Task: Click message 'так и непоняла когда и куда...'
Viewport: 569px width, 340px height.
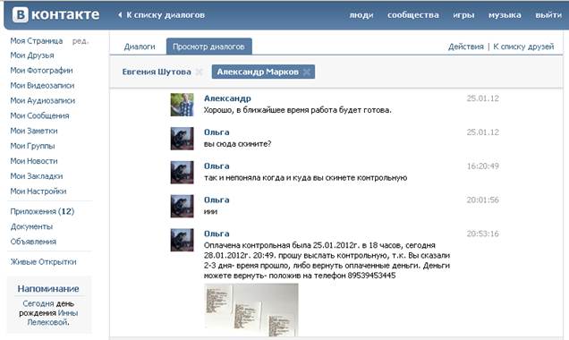Action: (x=306, y=178)
